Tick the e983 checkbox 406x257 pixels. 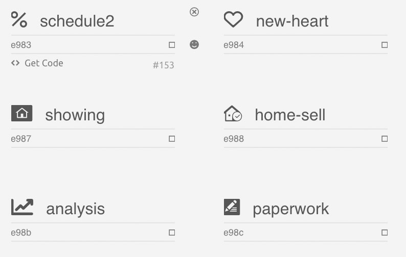coord(172,45)
